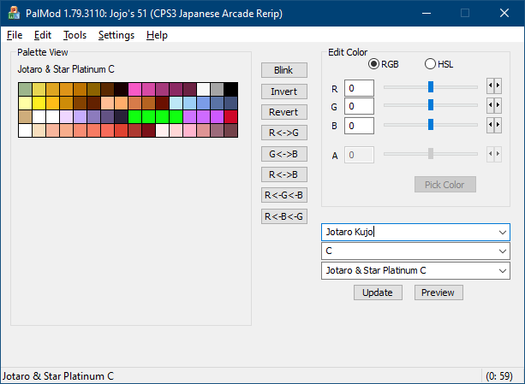Open the Jotaro Kujo character dropdown

point(501,232)
